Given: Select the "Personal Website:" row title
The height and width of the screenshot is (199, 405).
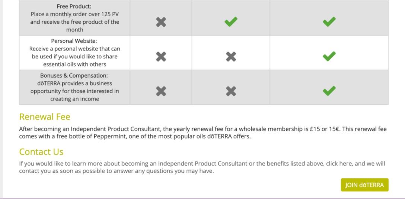Looking at the screenshot, I should (x=74, y=41).
